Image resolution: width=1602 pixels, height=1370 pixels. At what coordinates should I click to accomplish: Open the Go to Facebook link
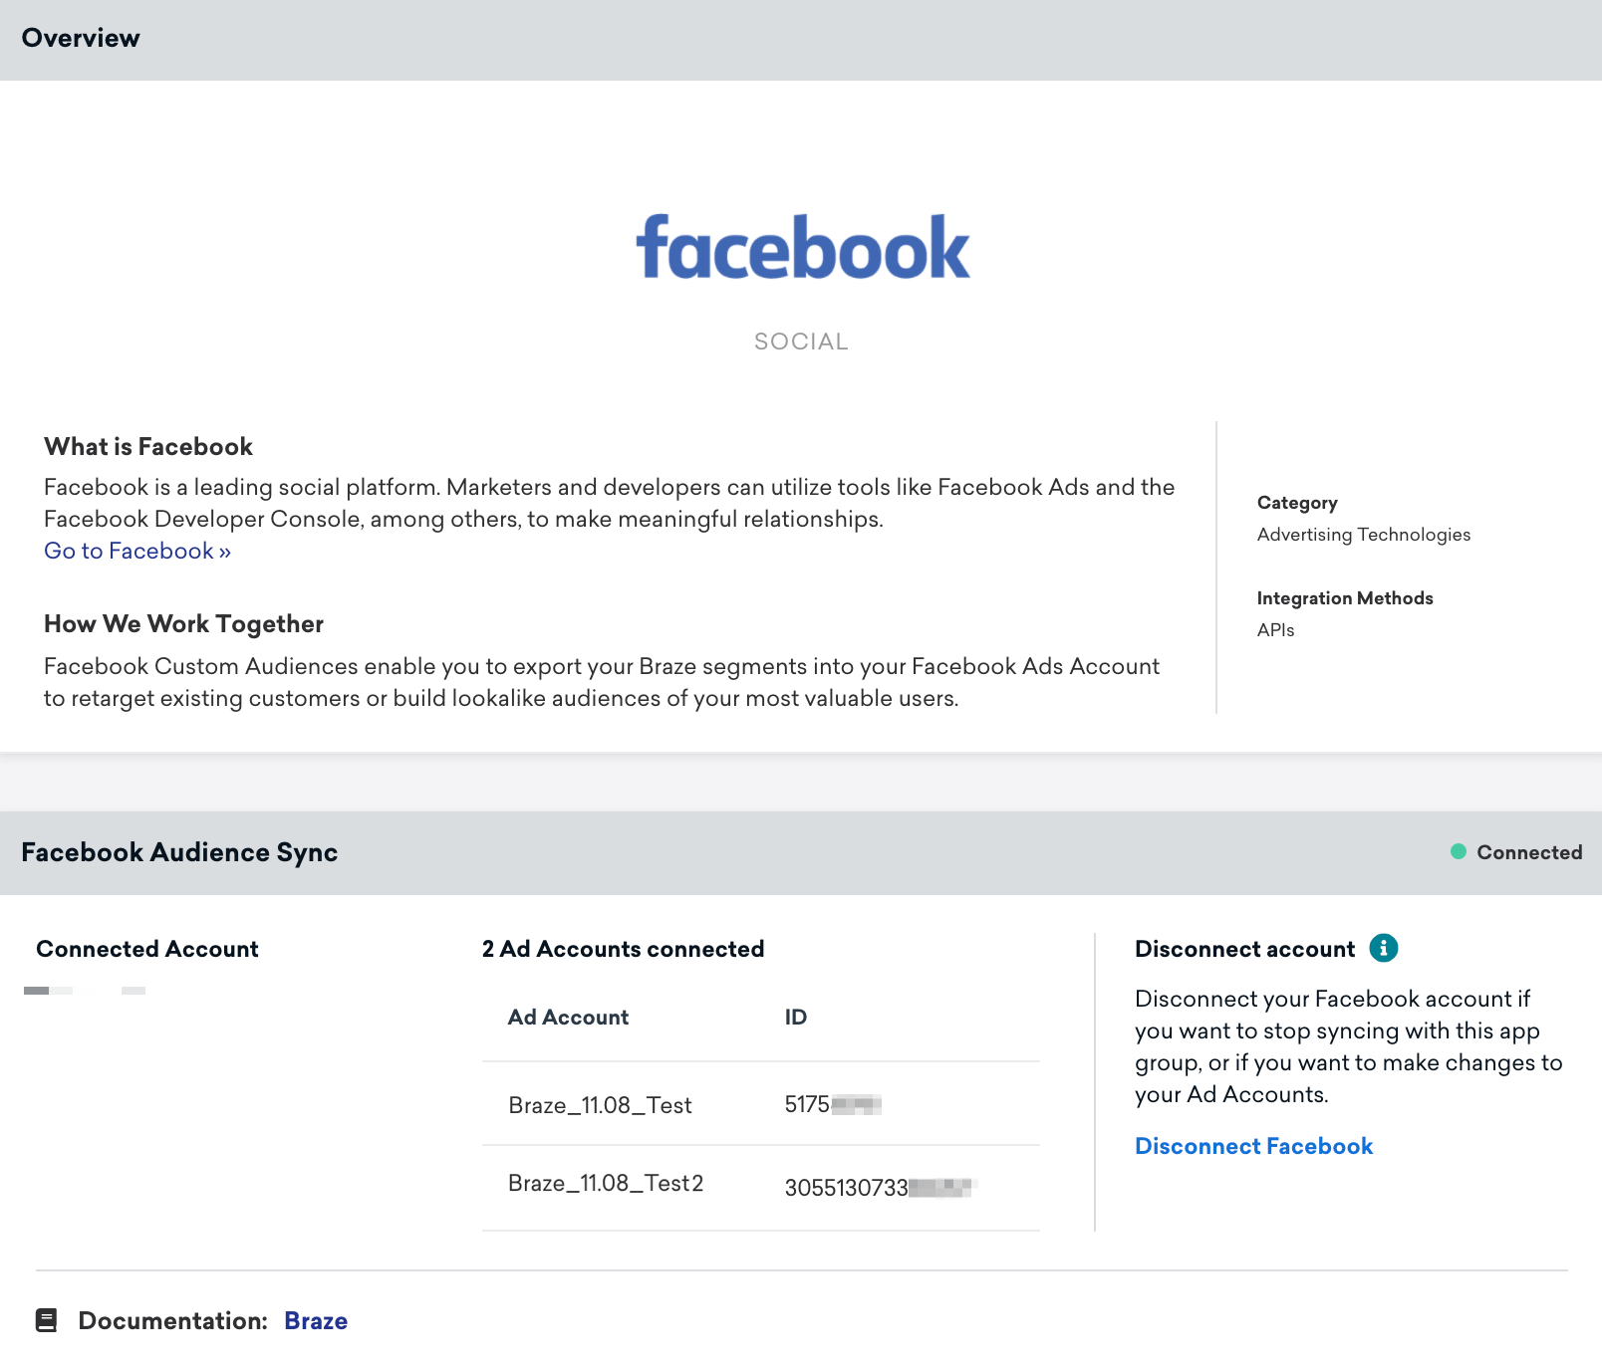click(x=137, y=551)
